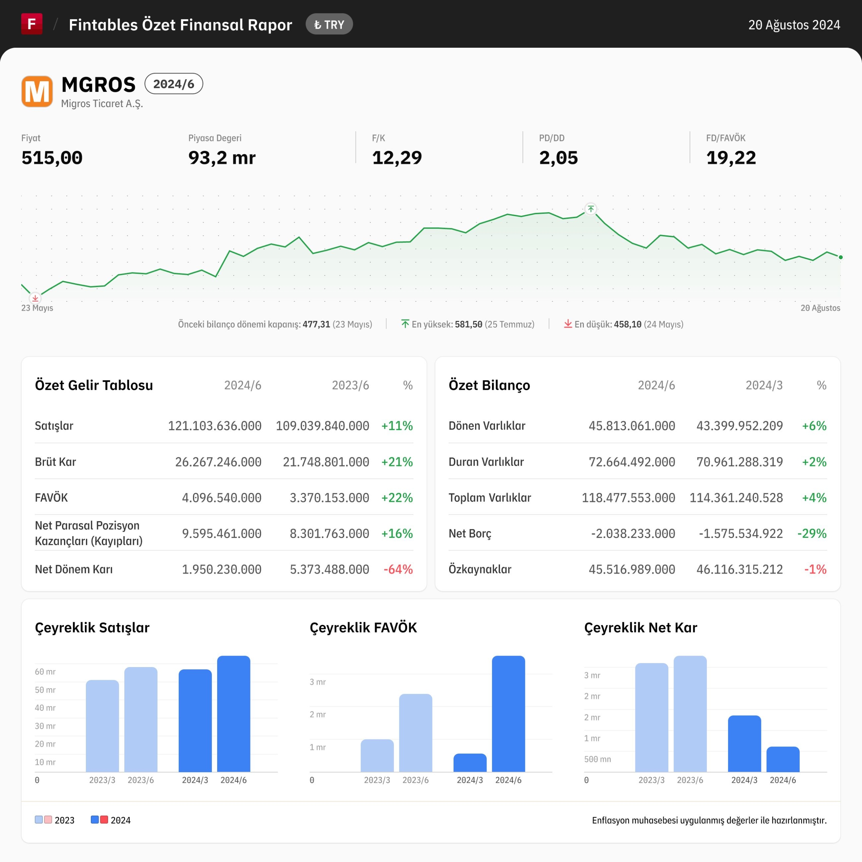The image size is (862, 862).
Task: Click the F/K value 12,29
Action: click(x=397, y=158)
